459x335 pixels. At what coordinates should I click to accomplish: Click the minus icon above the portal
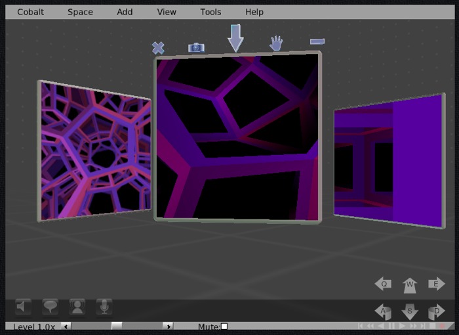317,41
